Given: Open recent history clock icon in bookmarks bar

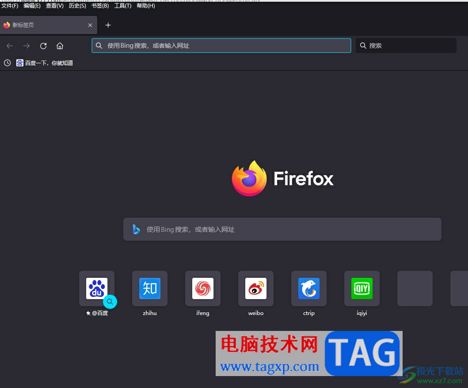Looking at the screenshot, I should coord(7,63).
